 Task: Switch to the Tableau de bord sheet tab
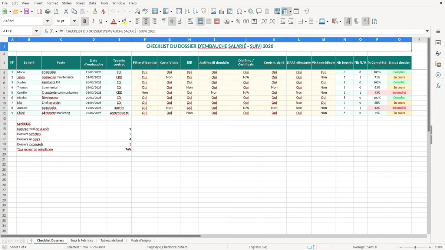[112, 240]
